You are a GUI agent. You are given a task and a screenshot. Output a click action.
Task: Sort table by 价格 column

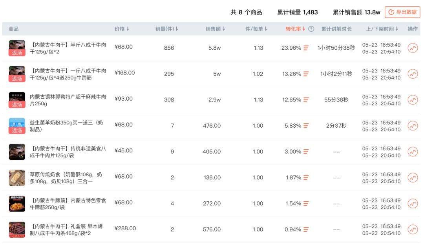tap(122, 29)
